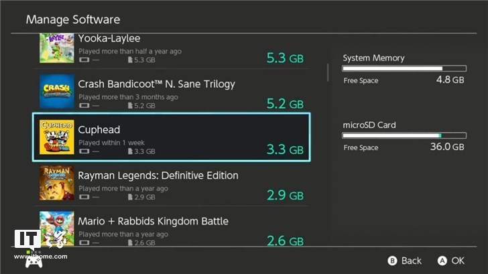This screenshot has width=488, height=274.
Task: Open Mario + Rabbids Kingdom Battle entry
Action: (154, 221)
